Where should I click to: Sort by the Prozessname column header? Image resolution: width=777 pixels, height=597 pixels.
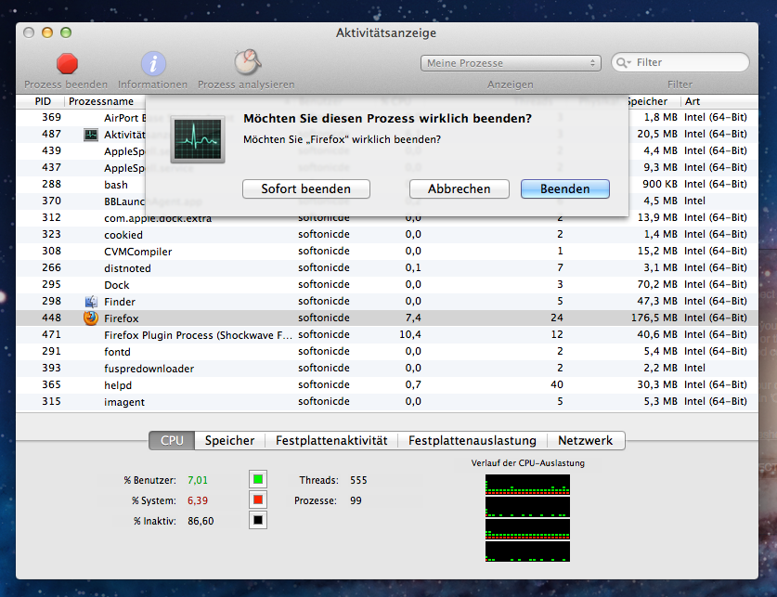(101, 101)
